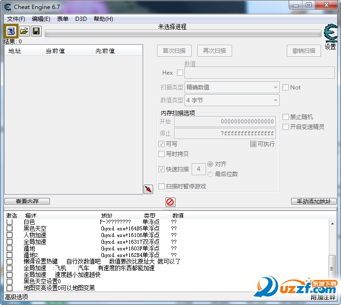Toggle the 可执行 checkbox
The height and width of the screenshot is (305, 341).
click(x=253, y=144)
